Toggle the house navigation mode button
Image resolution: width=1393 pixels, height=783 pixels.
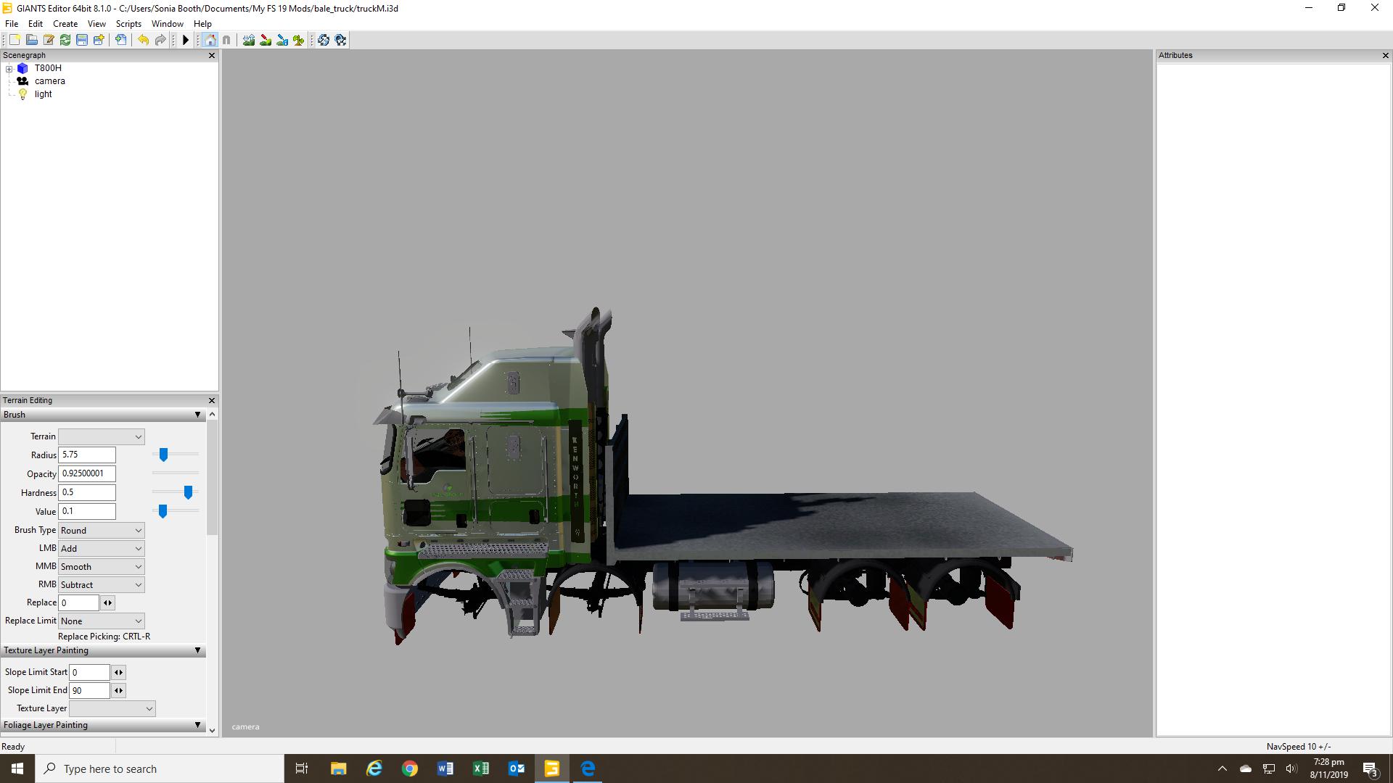[210, 40]
